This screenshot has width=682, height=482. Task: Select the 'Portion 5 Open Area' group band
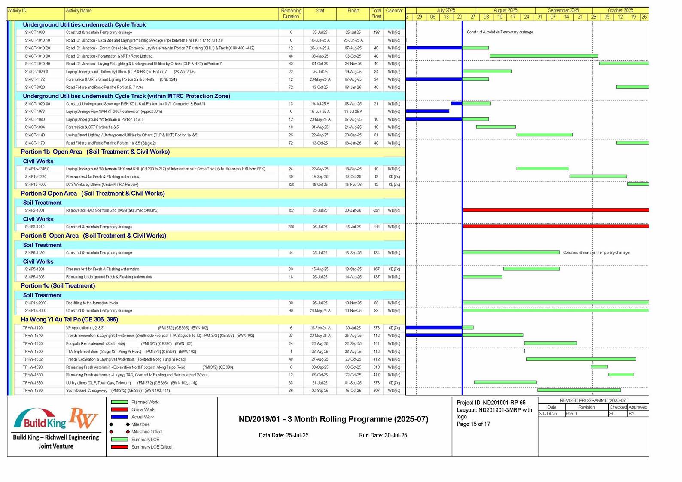click(209, 236)
